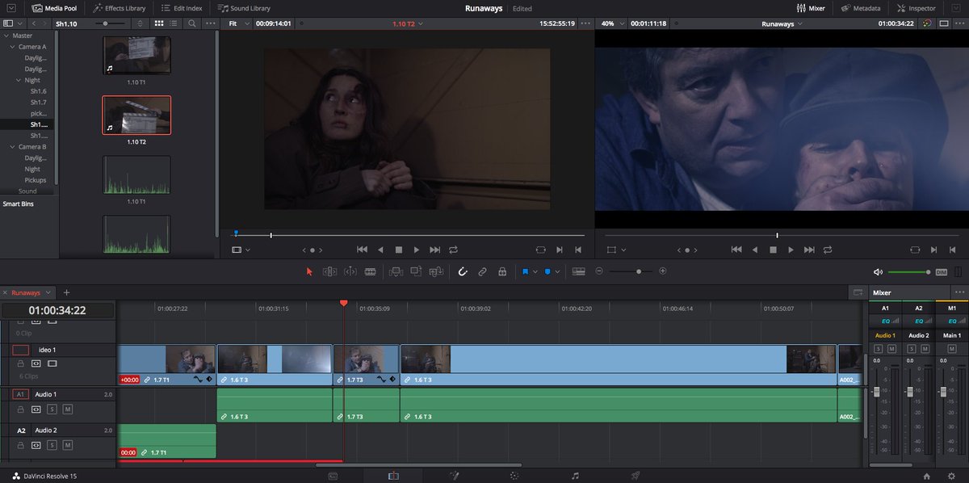Open the flag color dropdown arrow
This screenshot has width=969, height=483.
point(535,272)
